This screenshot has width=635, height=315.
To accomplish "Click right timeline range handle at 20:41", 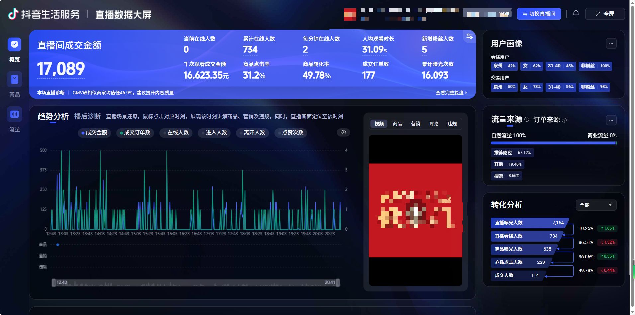I will 338,283.
